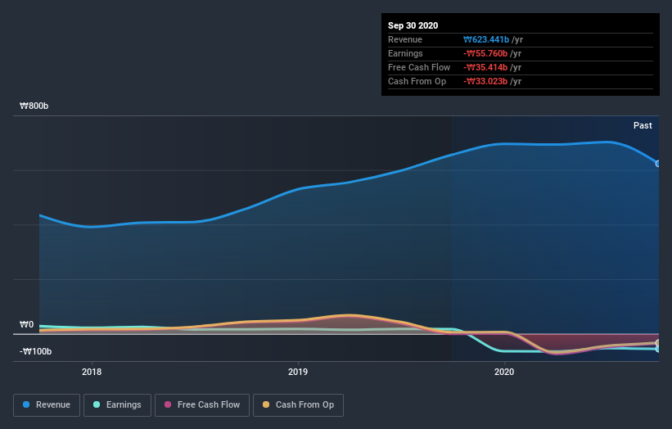Click the Earnings label in tooltip
This screenshot has height=429, width=672.
click(x=405, y=53)
